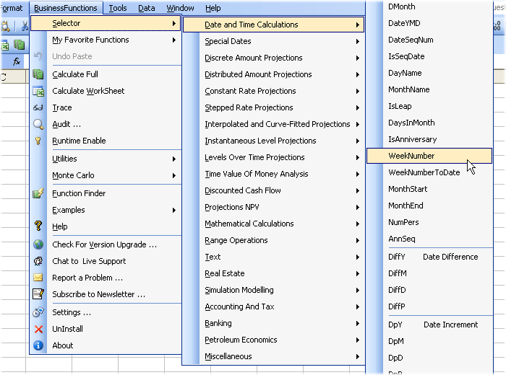Open the Tools menu

(117, 8)
